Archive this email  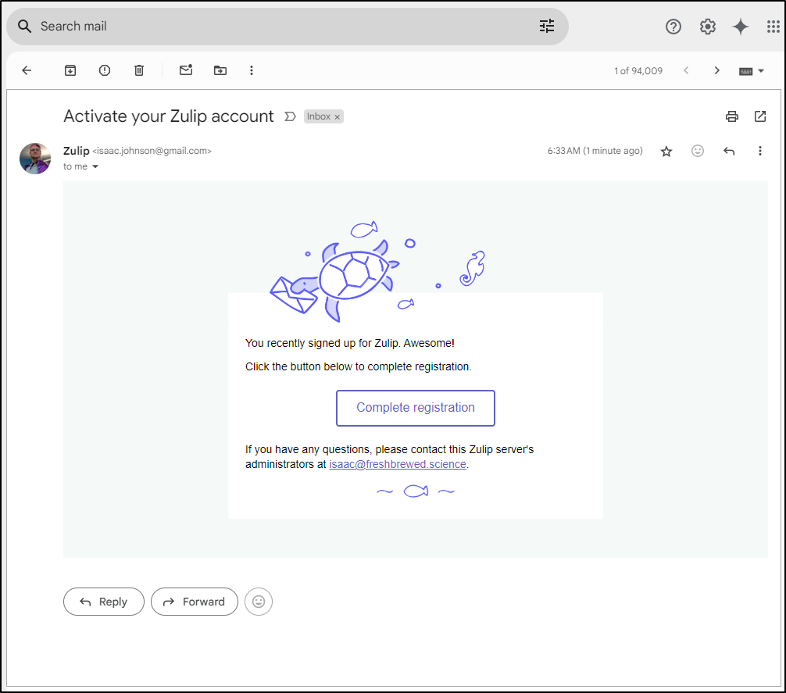70,70
